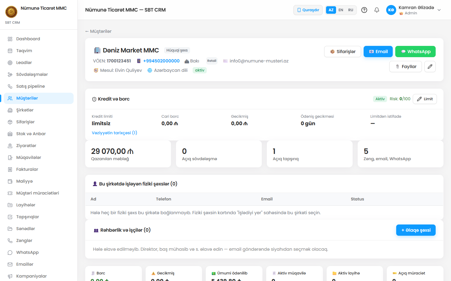This screenshot has height=281, width=451.
Task: Click the Quraşdır install button
Action: coord(308,10)
